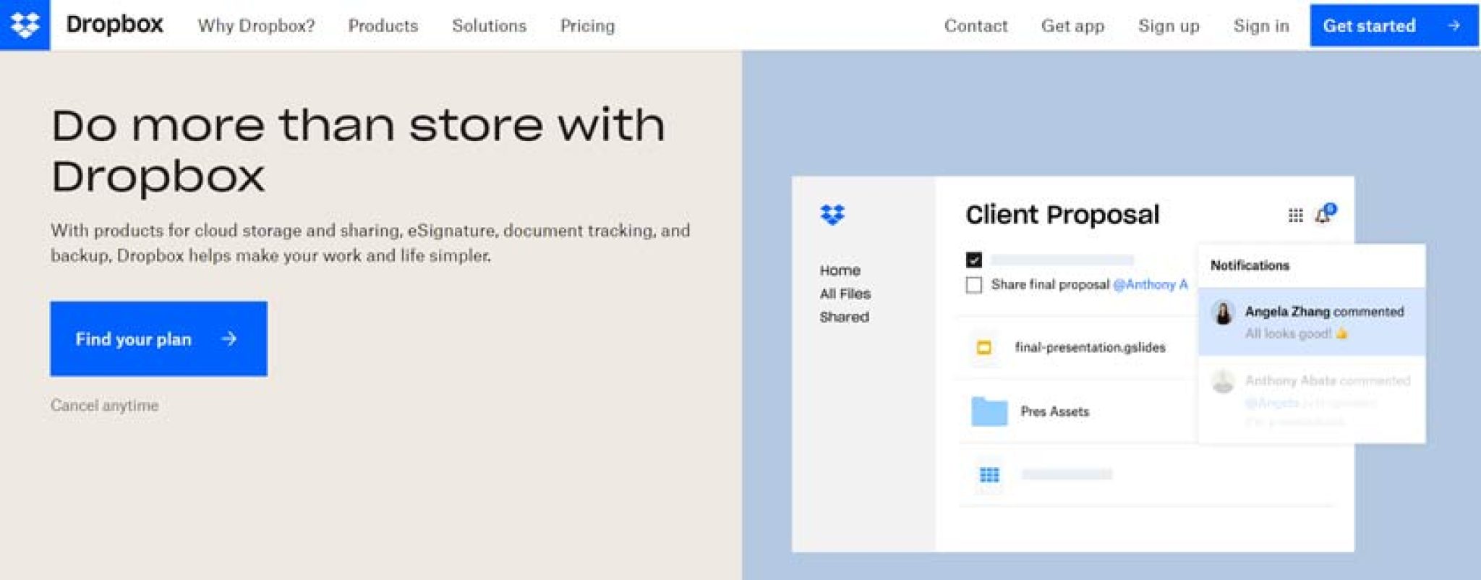Screen dimensions: 1481x580
Task: Click the Get started button
Action: pos(1393,25)
